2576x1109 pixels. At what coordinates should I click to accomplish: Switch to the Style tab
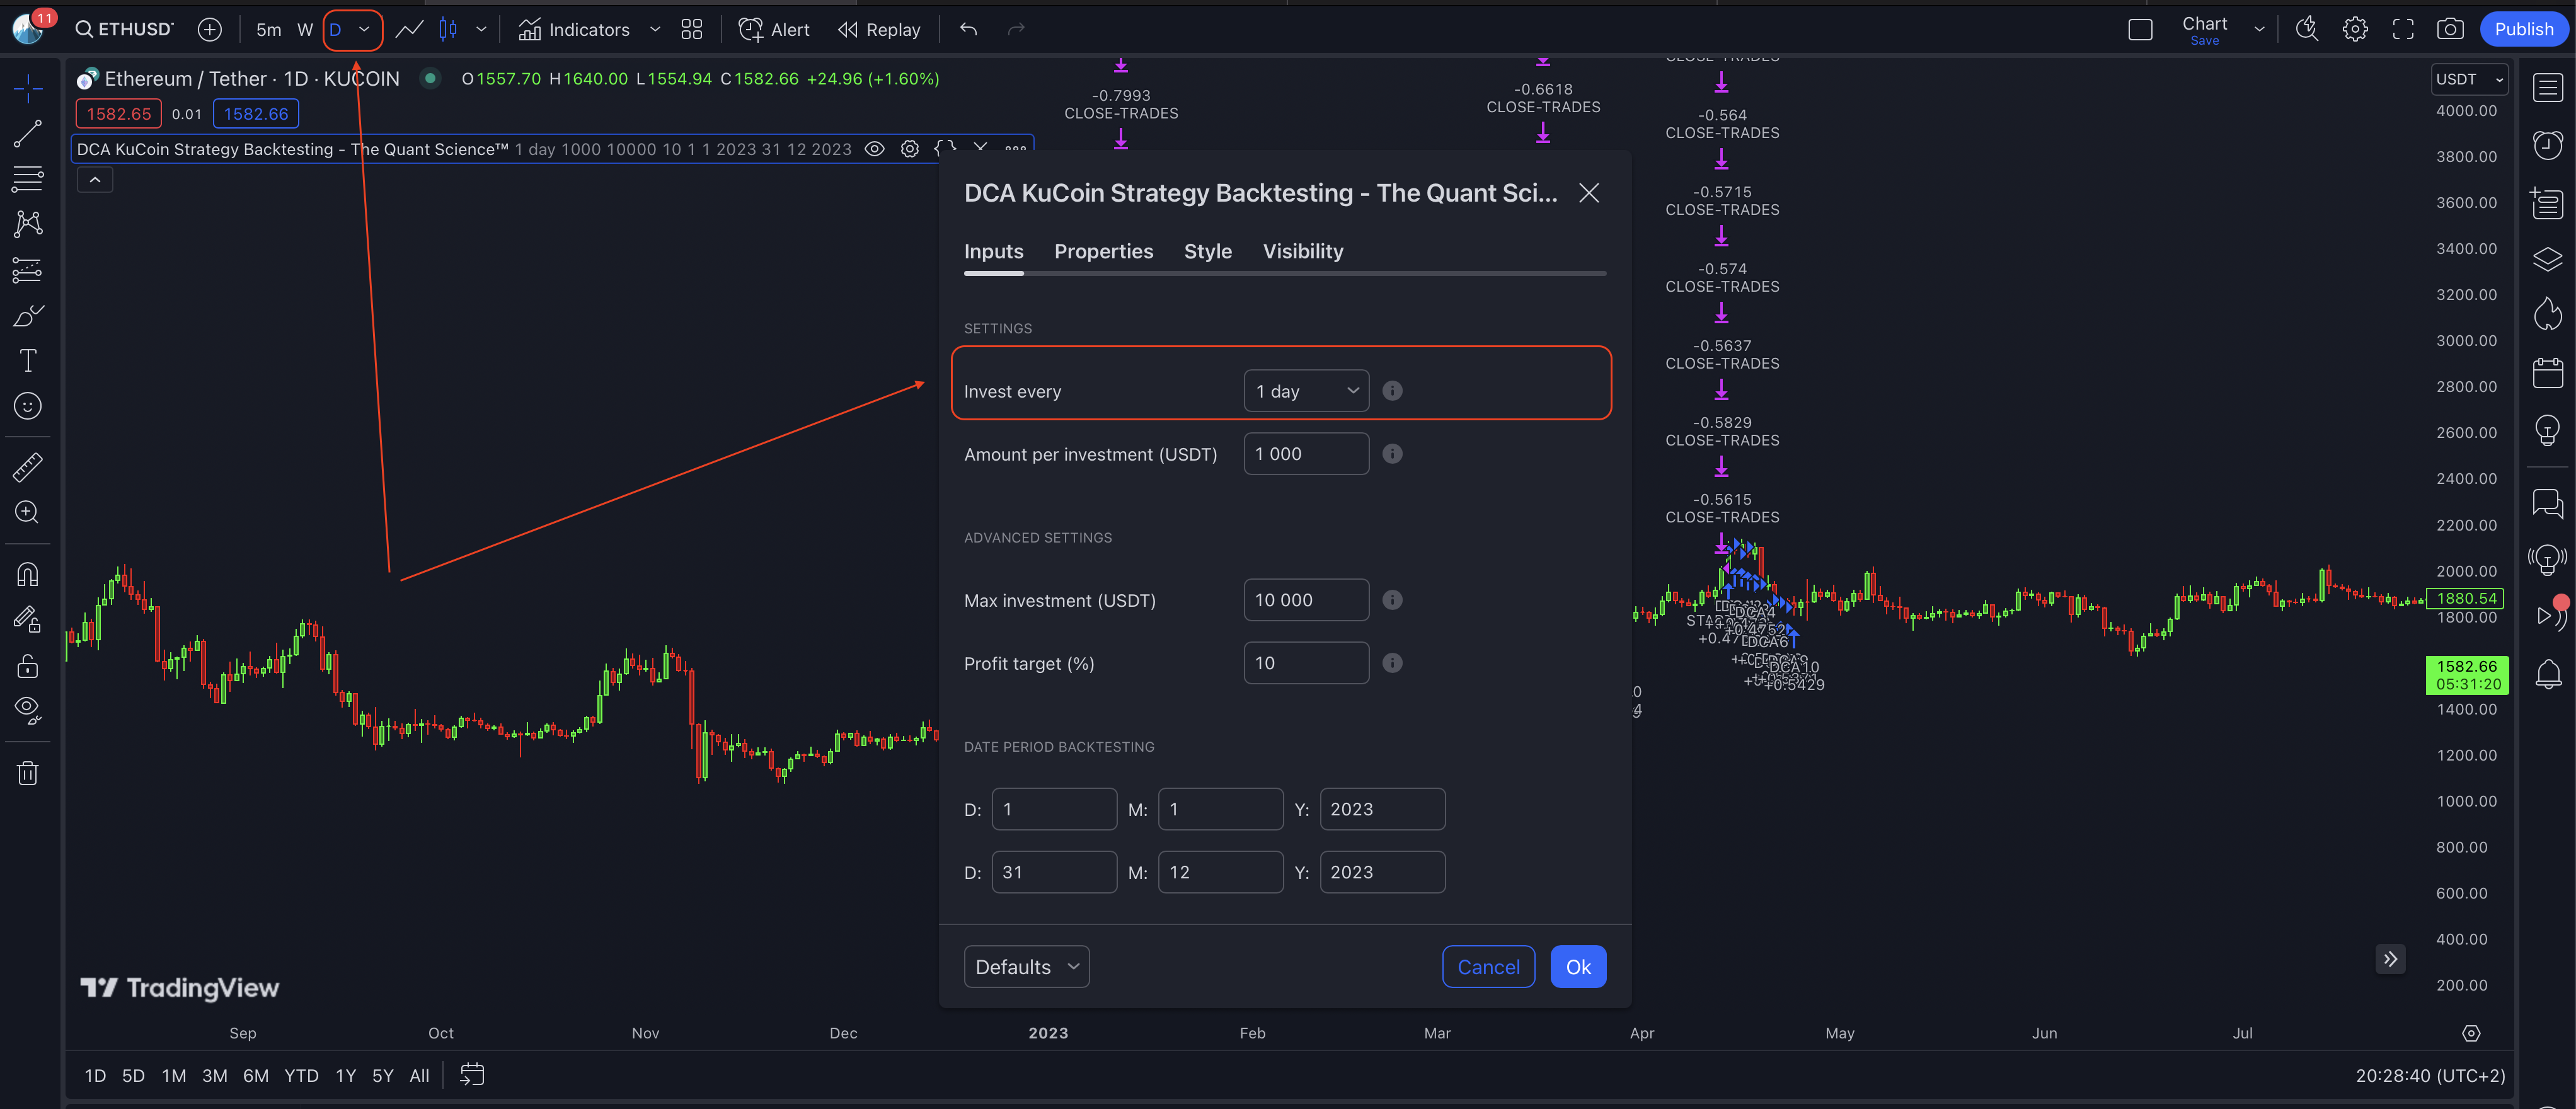[x=1207, y=251]
